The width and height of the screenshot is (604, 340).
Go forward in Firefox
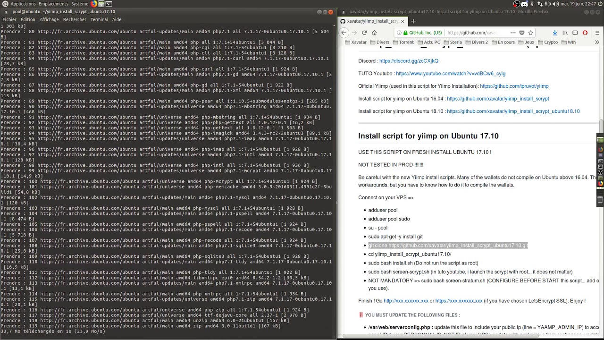(x=354, y=33)
